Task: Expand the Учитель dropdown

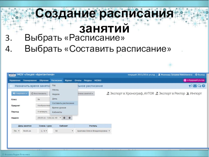Action: [x=93, y=131]
